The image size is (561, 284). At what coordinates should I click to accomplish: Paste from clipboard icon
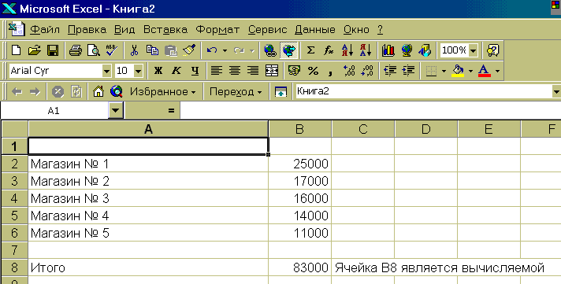pyautogui.click(x=171, y=50)
